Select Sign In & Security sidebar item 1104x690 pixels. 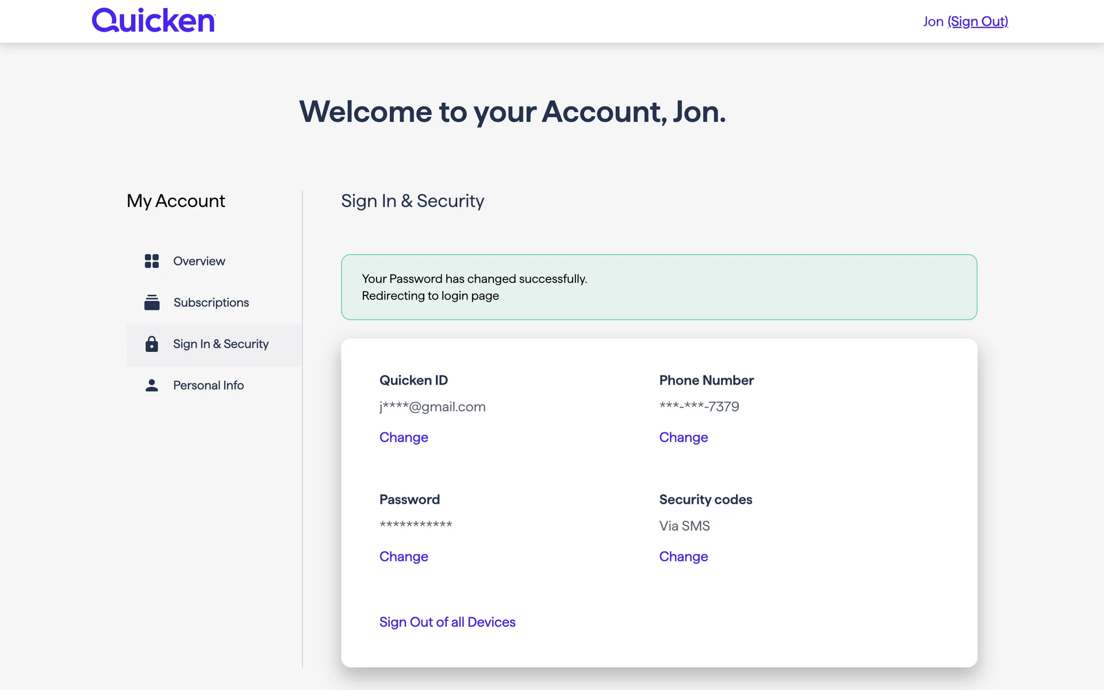(x=221, y=344)
